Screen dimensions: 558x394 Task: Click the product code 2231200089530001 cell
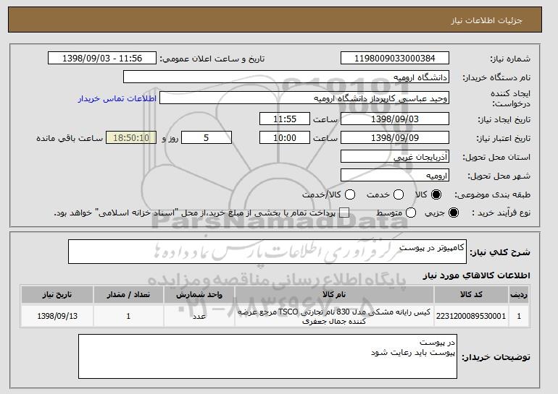[471, 316]
